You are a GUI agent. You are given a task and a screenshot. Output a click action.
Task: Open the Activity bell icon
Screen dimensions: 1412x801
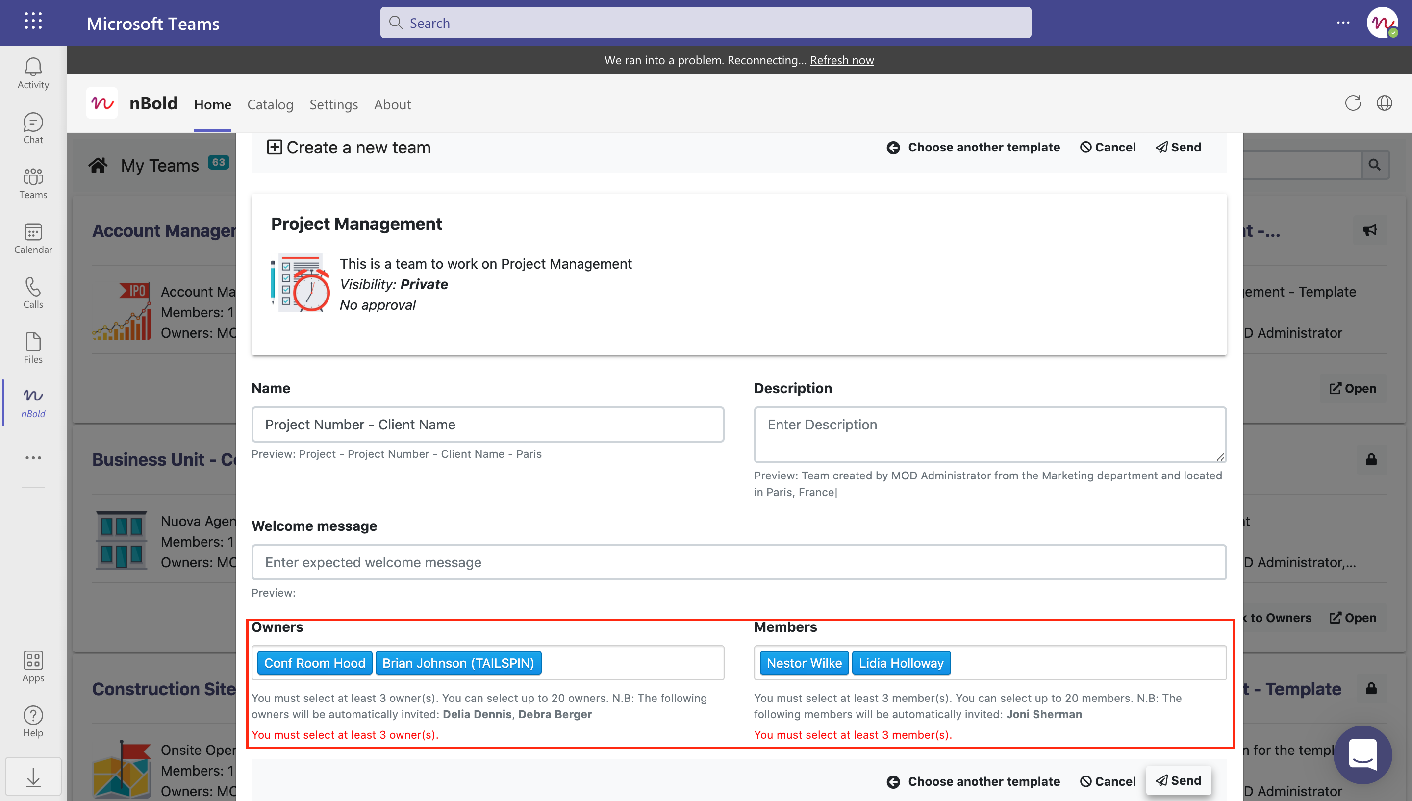coord(33,73)
